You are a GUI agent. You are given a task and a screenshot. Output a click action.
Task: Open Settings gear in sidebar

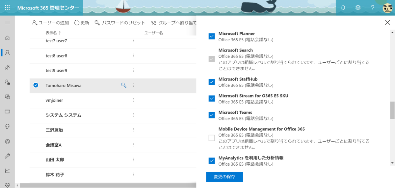(7, 141)
